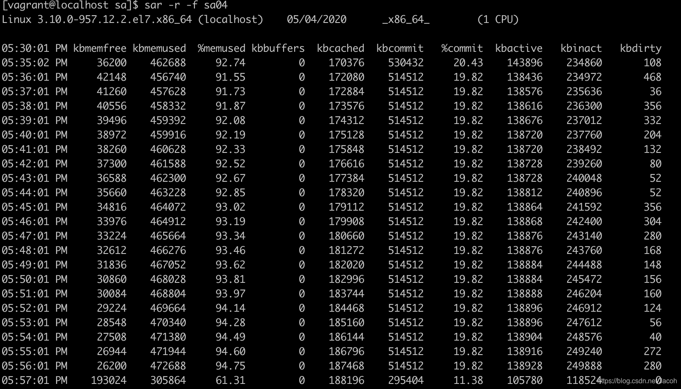
Task: Click the kbmemfree column header
Action: coord(100,48)
